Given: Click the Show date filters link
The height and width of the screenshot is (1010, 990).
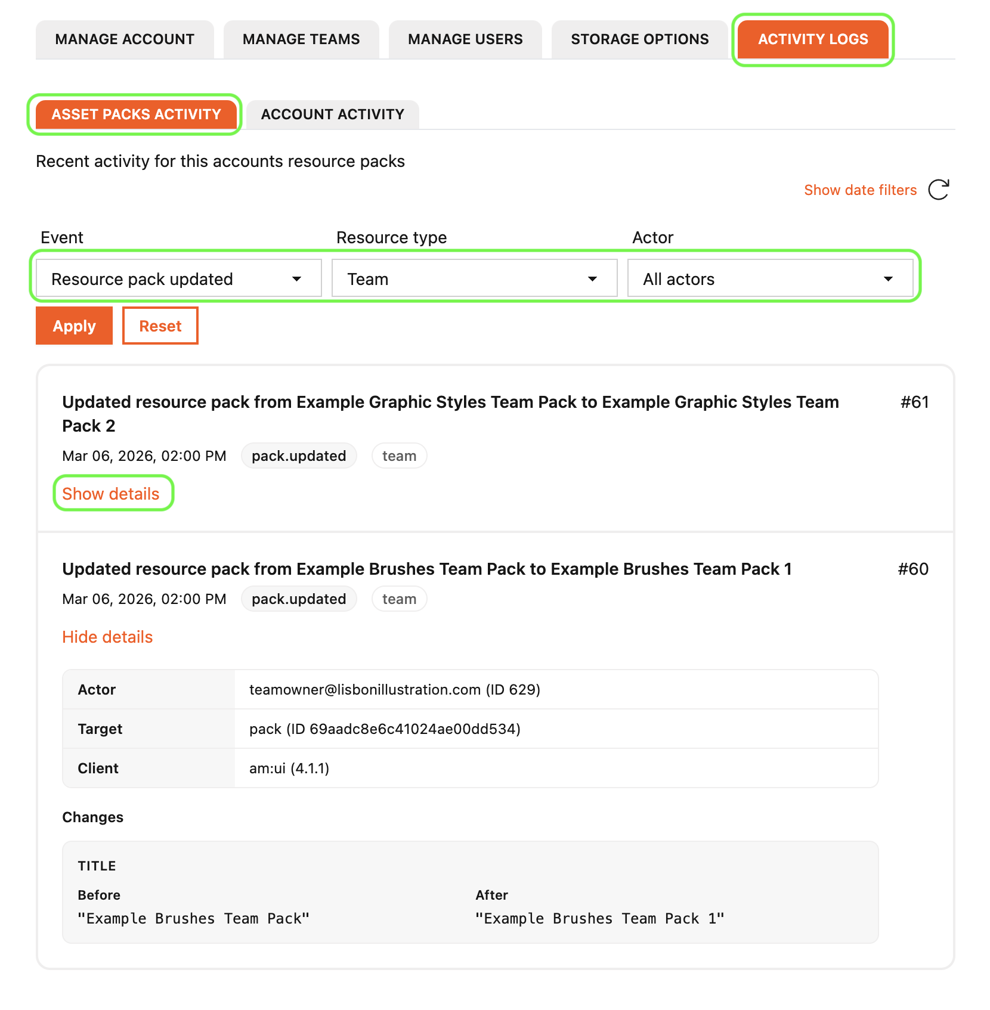Looking at the screenshot, I should tap(860, 190).
